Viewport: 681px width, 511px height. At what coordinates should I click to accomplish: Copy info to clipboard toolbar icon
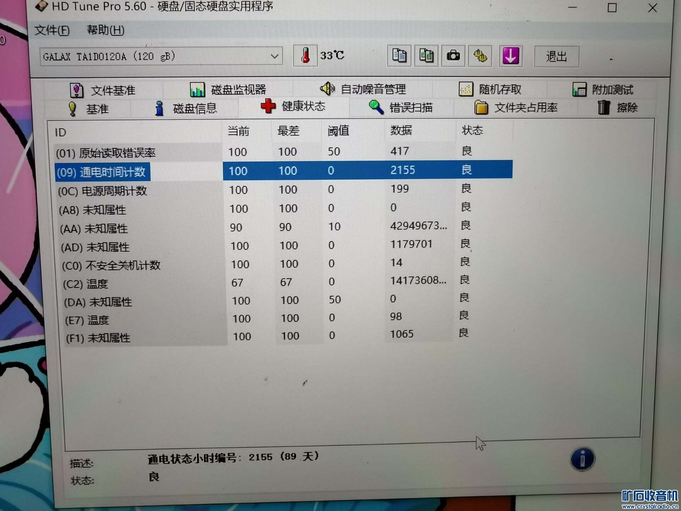pos(399,56)
